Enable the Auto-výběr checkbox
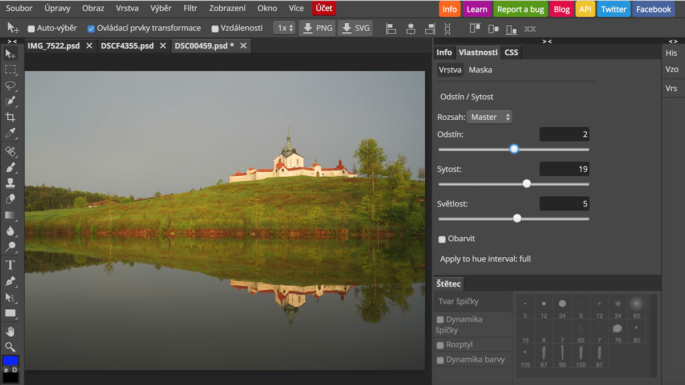The height and width of the screenshot is (385, 685). (31, 29)
